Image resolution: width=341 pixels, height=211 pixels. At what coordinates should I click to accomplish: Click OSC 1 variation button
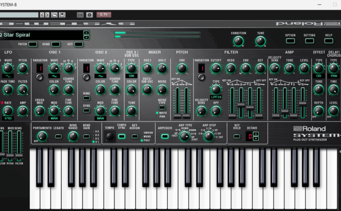pos(39,77)
